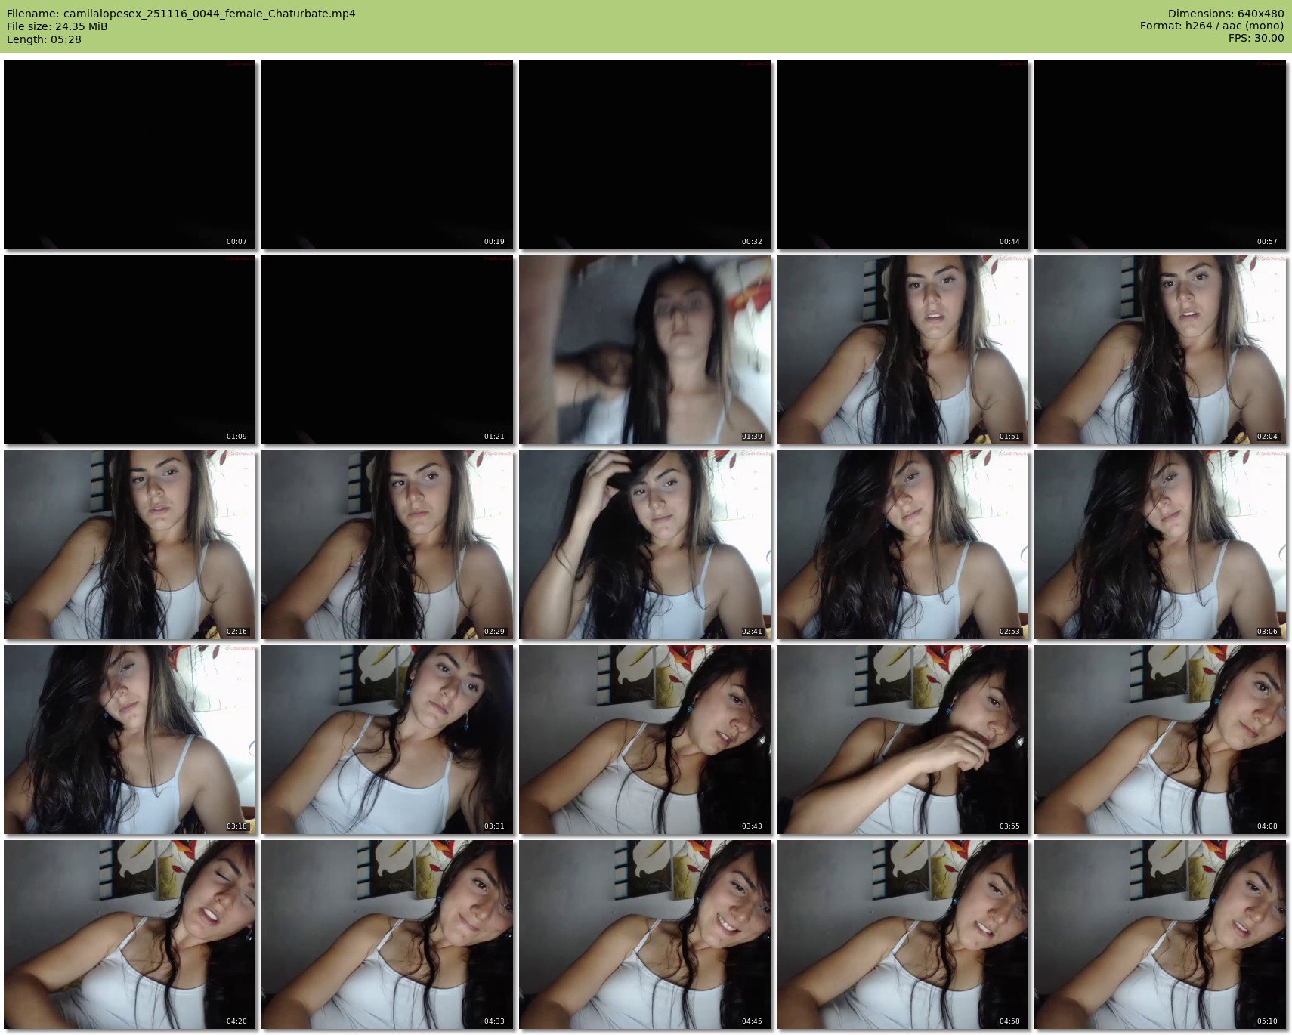Click the hand-in-hair frame at 02:41
The height and width of the screenshot is (1035, 1292).
644,545
